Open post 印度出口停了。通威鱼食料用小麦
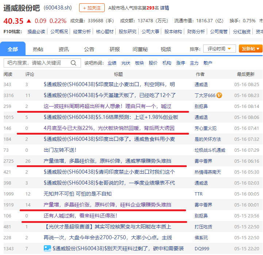 (109, 139)
